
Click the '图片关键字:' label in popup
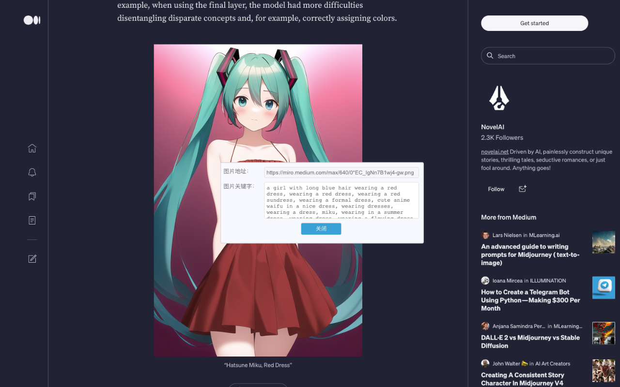click(x=239, y=186)
